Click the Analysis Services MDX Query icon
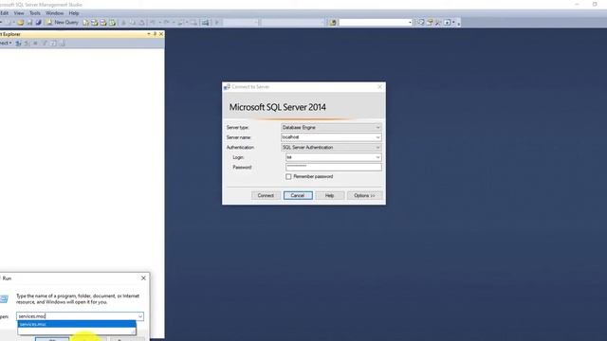The height and width of the screenshot is (341, 607). tap(95, 23)
